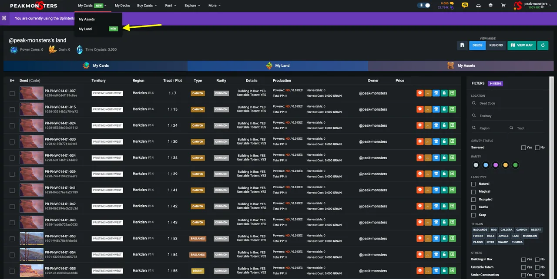This screenshot has width=557, height=279.
Task: Click brown action icon for PR-PNW-014-01-053
Action: (428, 238)
